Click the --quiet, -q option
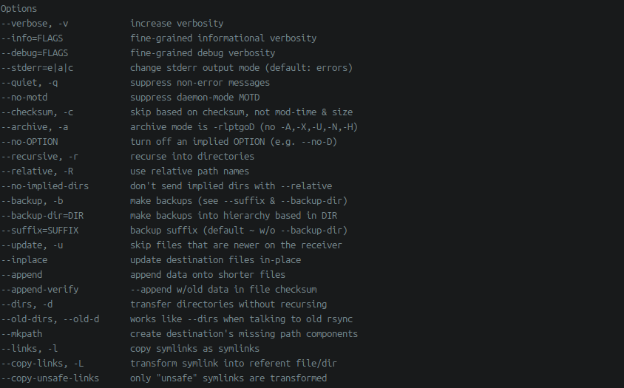 coord(30,83)
